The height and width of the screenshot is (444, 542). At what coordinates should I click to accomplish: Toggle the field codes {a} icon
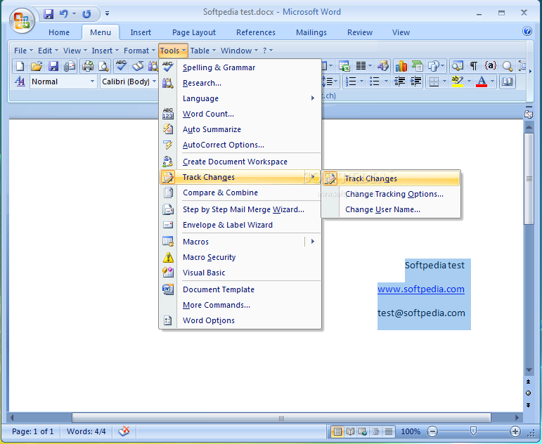click(491, 65)
